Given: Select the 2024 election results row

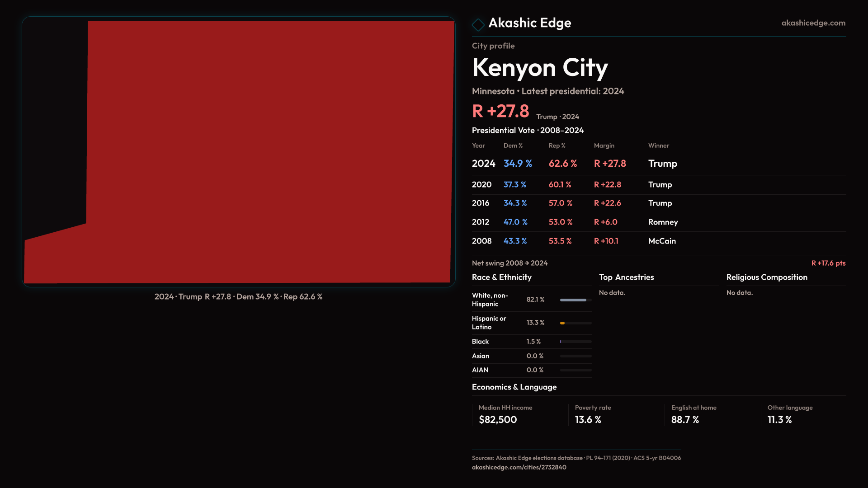Looking at the screenshot, I should tap(574, 164).
